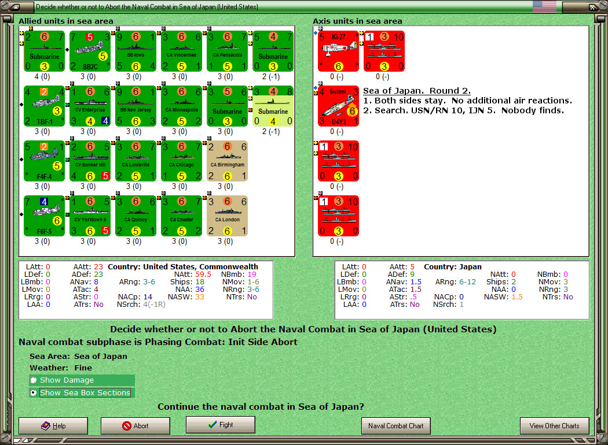This screenshot has width=608, height=445.
Task: Select the BB Iowa battleship counter
Action: (135, 51)
